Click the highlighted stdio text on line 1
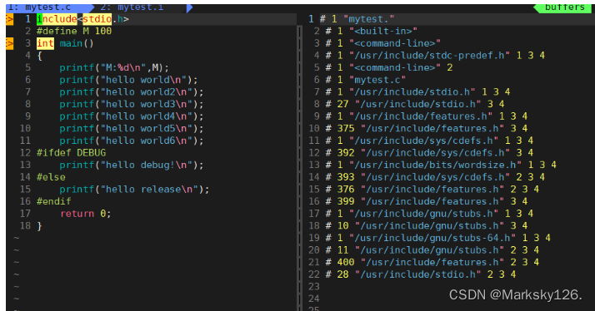 pos(97,19)
